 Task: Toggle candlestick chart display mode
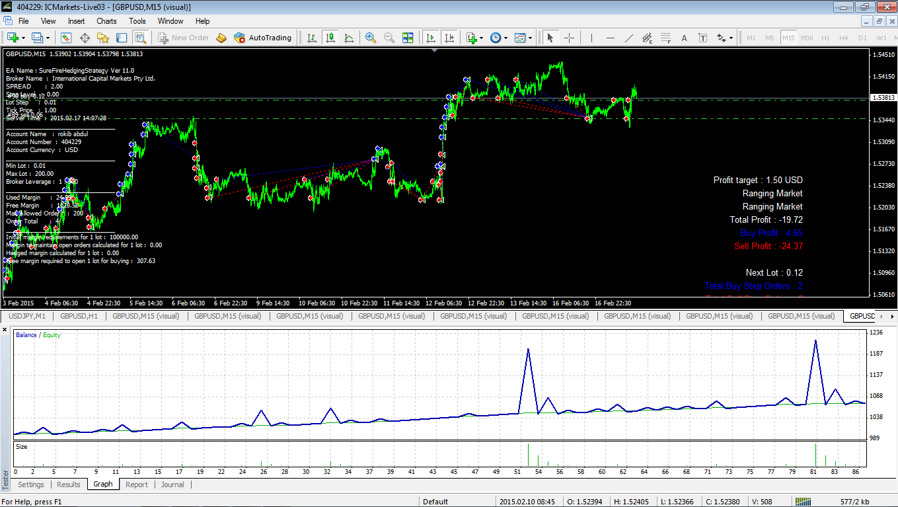(x=330, y=38)
